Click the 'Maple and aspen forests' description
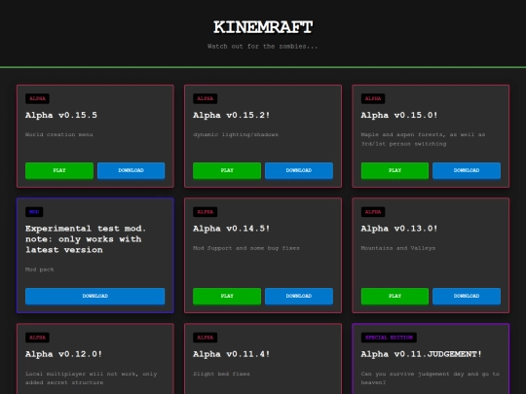 pyautogui.click(x=423, y=139)
